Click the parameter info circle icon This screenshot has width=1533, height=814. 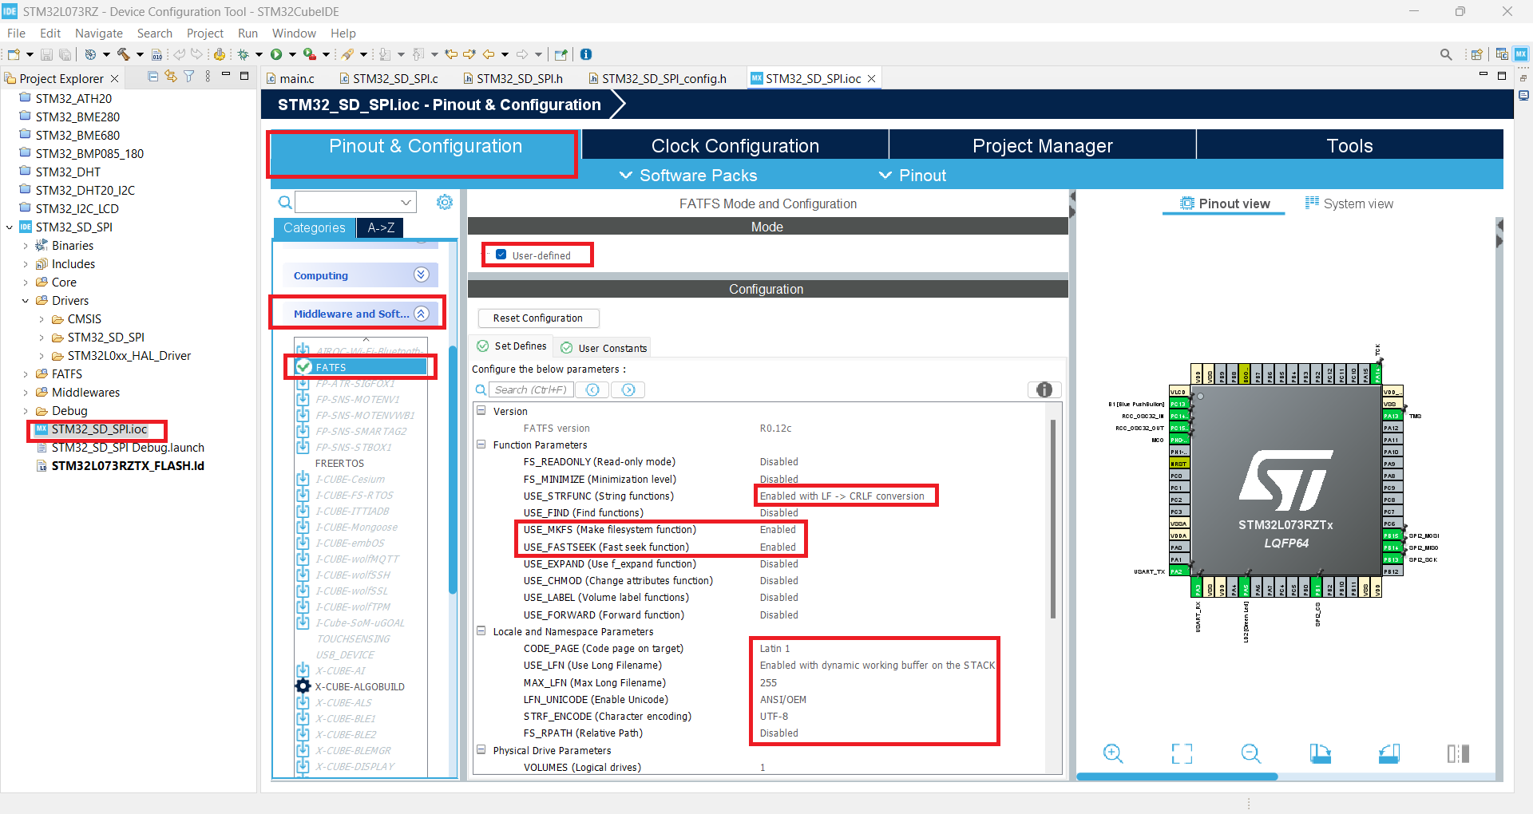tap(1044, 389)
